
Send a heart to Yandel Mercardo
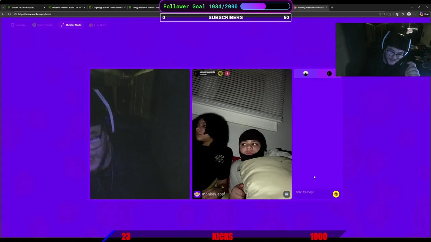point(220,73)
